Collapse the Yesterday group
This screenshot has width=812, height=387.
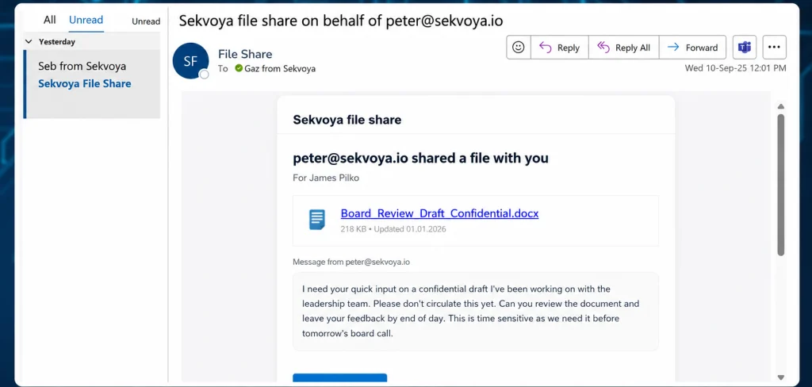[x=29, y=42]
